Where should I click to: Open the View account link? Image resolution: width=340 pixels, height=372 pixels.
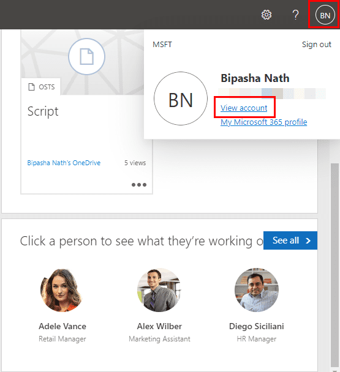click(x=244, y=108)
